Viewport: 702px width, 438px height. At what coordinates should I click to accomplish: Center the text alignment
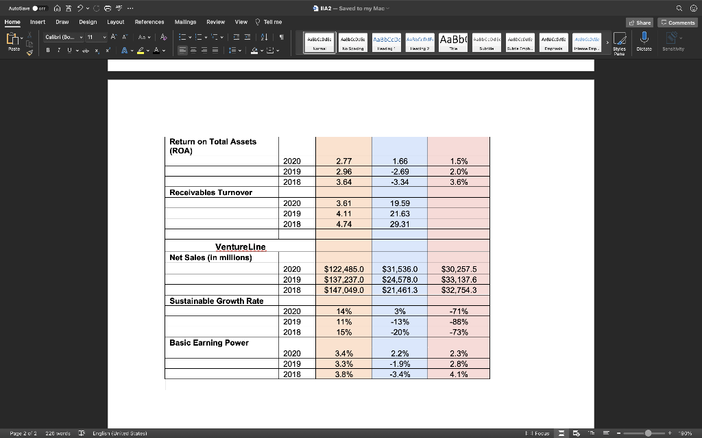point(193,51)
